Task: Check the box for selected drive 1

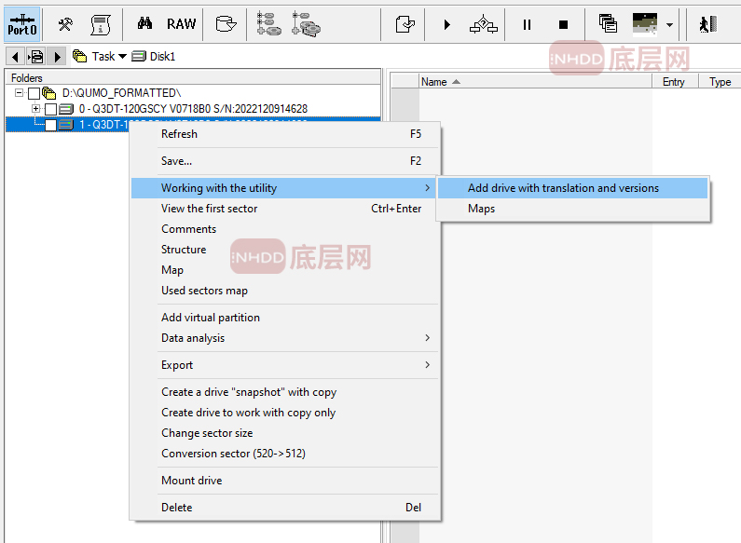Action: coord(51,125)
